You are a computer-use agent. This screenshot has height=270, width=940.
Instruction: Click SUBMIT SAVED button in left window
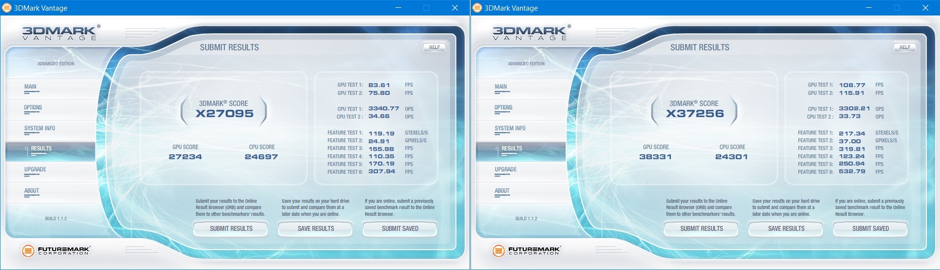click(x=400, y=228)
